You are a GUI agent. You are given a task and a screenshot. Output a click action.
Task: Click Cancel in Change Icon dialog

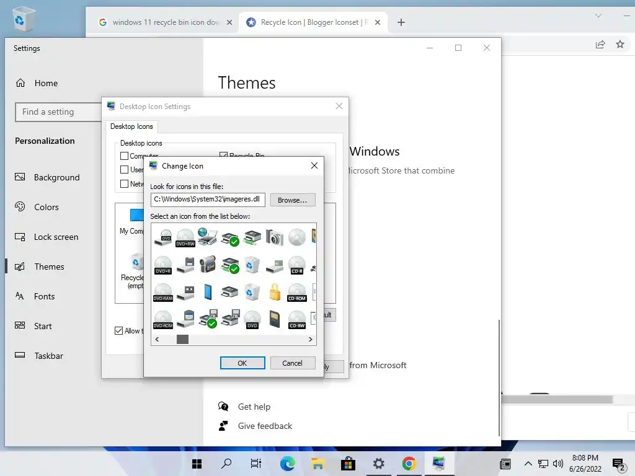click(293, 363)
